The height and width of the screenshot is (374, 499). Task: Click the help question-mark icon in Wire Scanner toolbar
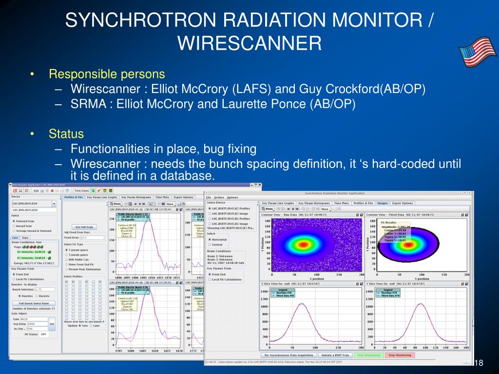point(67,191)
